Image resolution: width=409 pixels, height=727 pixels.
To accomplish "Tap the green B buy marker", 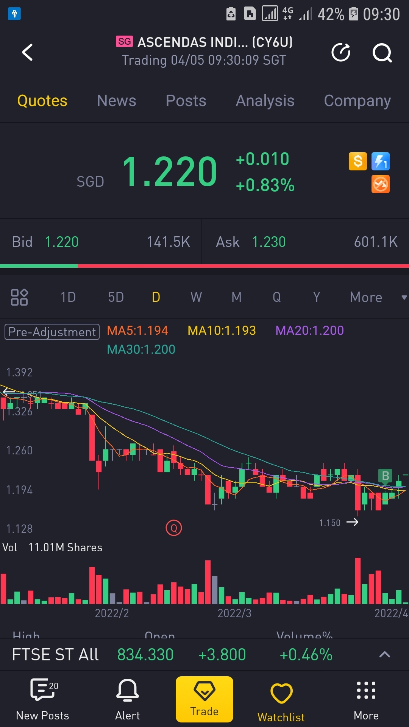I will pyautogui.click(x=386, y=476).
